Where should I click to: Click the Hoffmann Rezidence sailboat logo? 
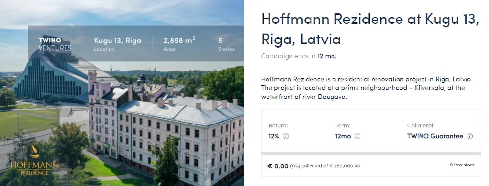(x=34, y=152)
